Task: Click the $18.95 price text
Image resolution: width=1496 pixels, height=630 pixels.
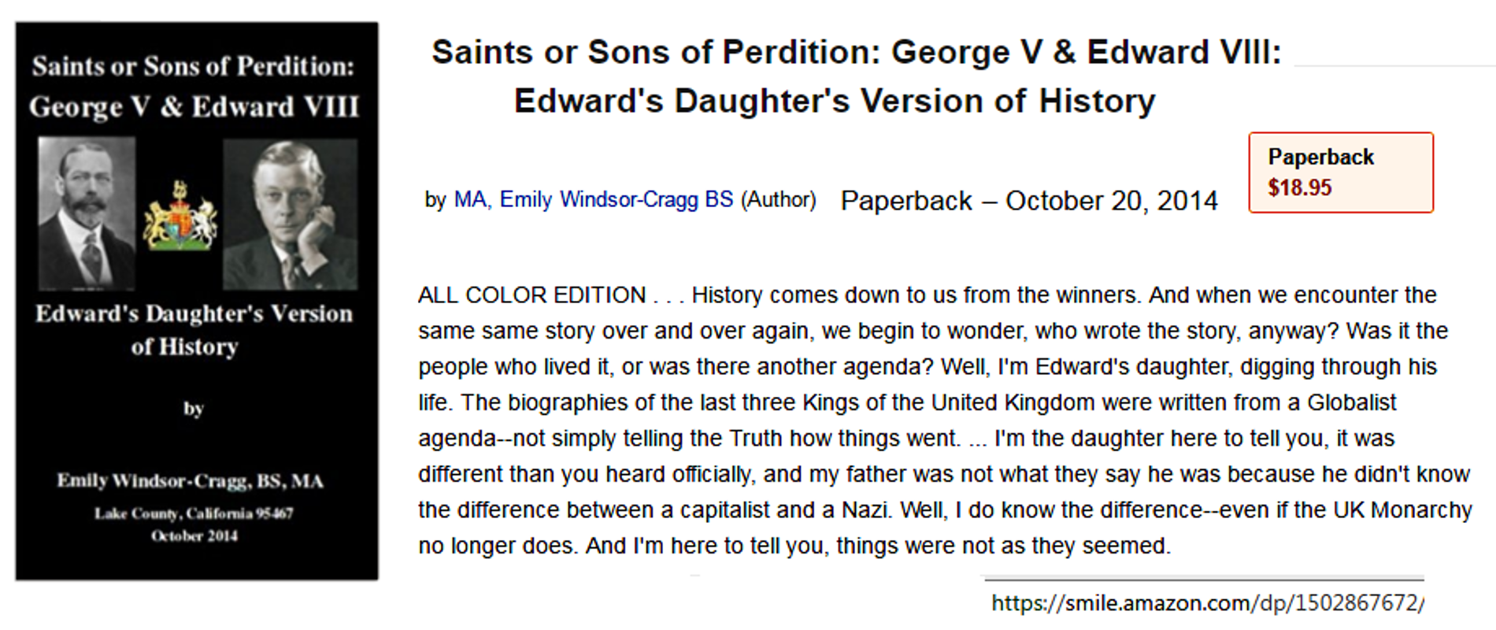Action: (x=1300, y=187)
